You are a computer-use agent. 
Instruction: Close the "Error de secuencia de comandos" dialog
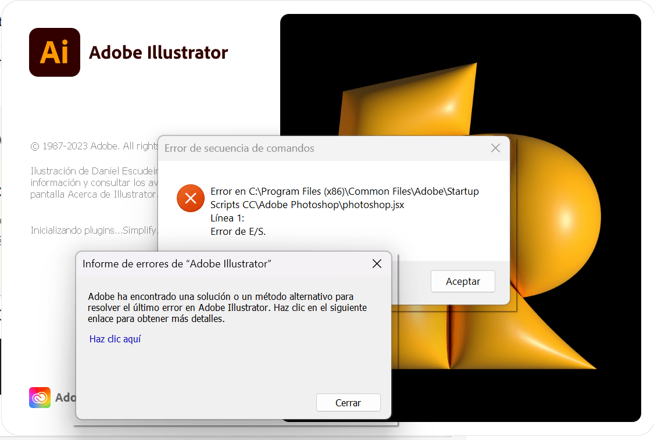tap(495, 148)
